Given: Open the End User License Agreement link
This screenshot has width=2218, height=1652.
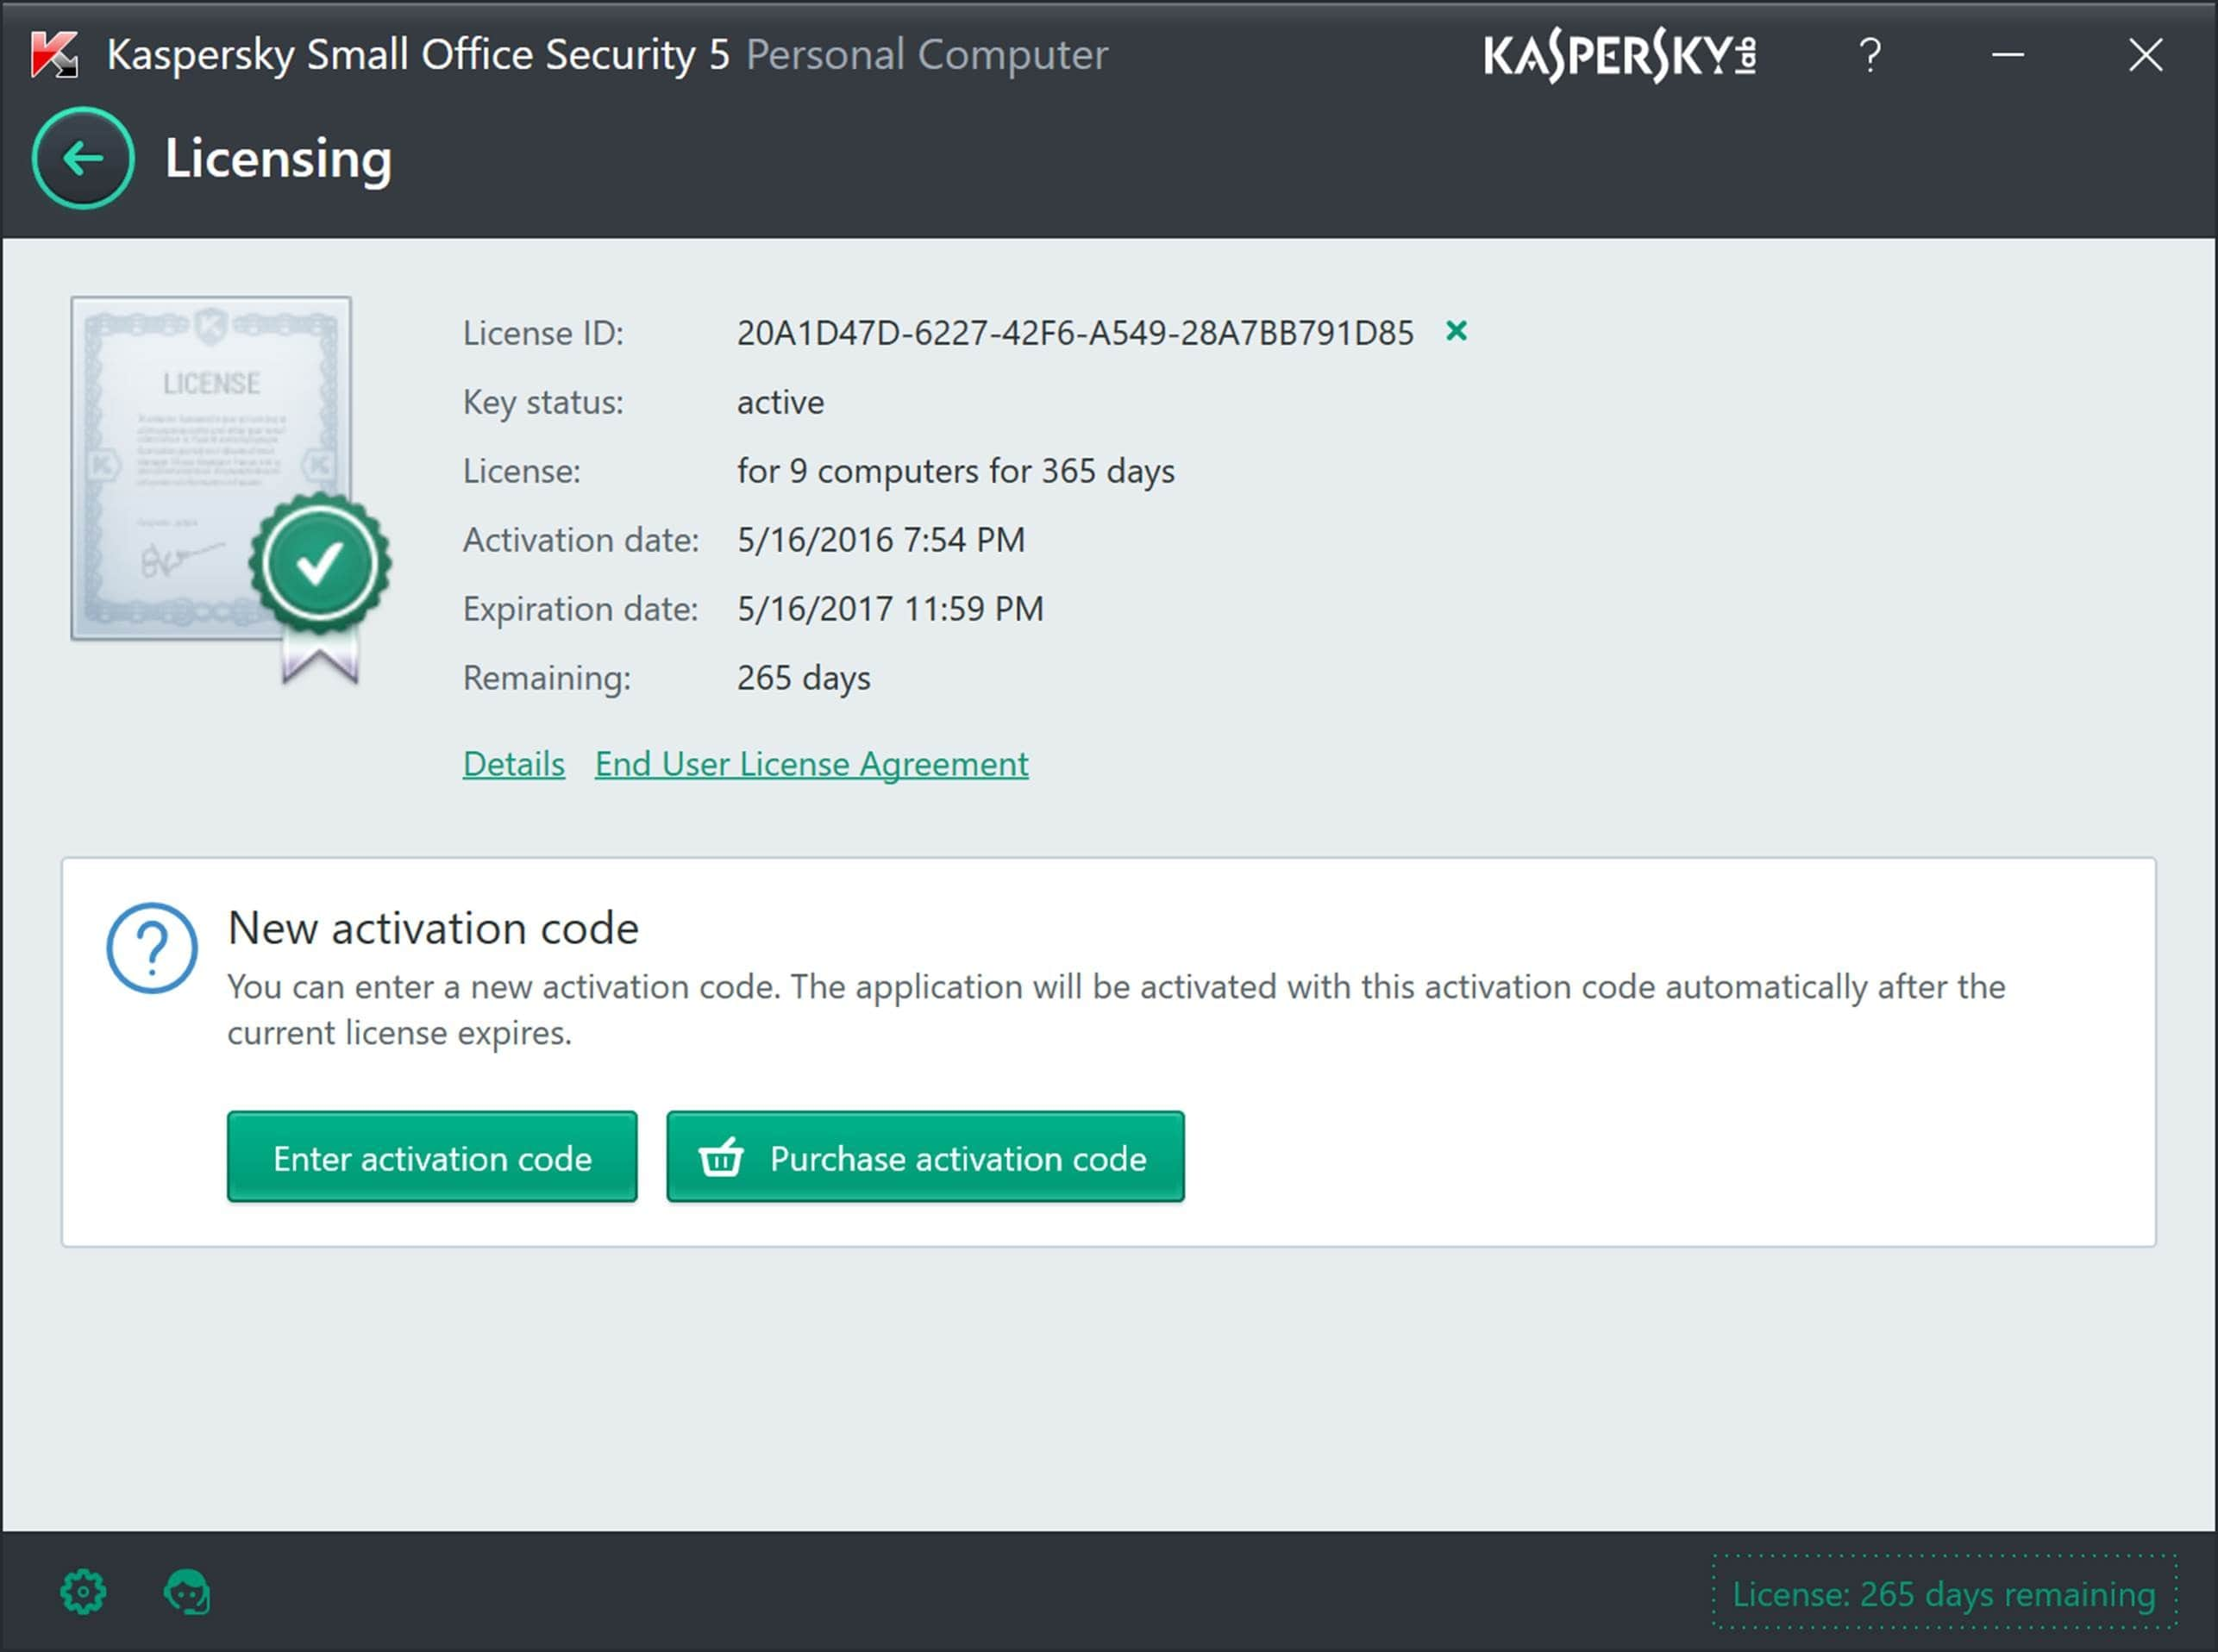Looking at the screenshot, I should (x=811, y=764).
